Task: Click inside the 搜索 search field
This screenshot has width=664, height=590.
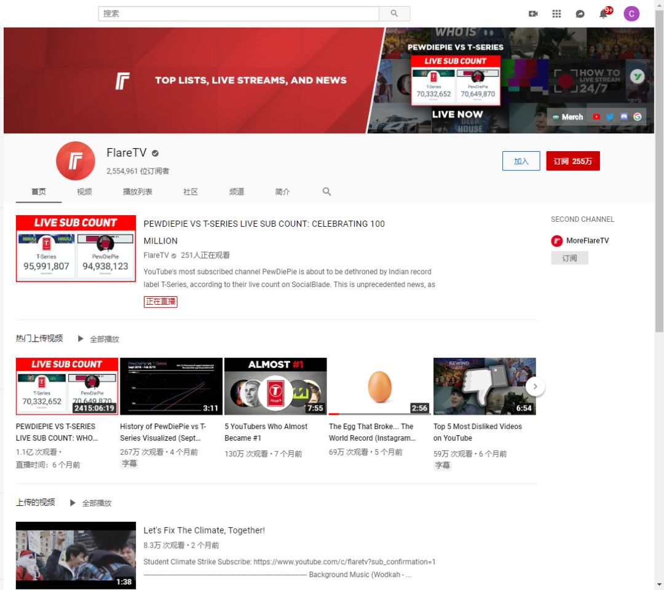Action: click(x=239, y=14)
